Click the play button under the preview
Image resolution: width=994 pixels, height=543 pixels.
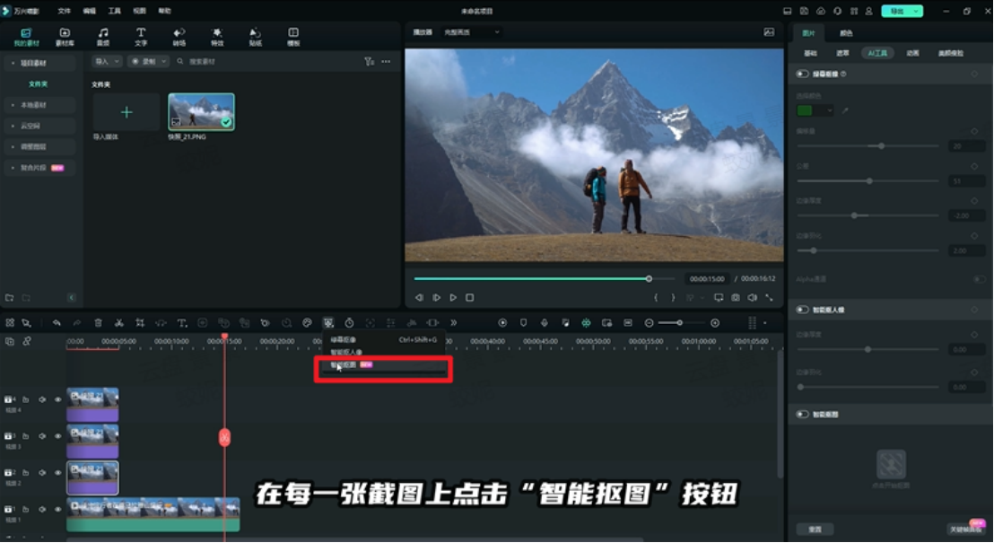coord(453,297)
